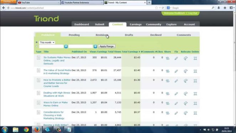Screen dimensions: 236x133
Task: Relocate the Courier Loads article
Action: [x=186, y=81]
